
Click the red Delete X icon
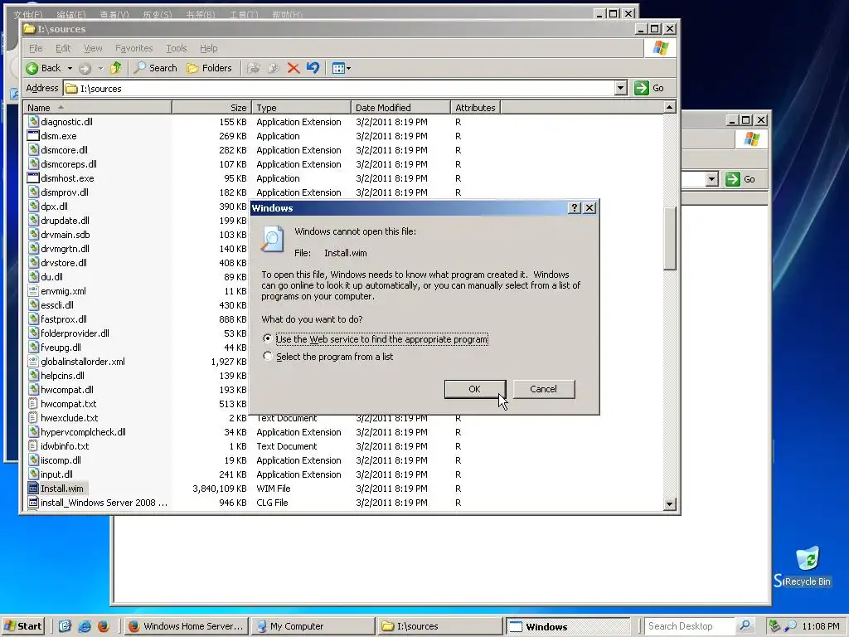(293, 68)
